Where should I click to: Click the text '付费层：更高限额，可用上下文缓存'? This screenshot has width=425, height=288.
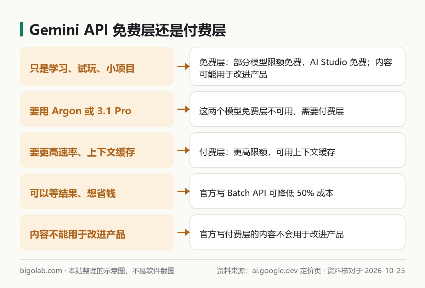267,152
